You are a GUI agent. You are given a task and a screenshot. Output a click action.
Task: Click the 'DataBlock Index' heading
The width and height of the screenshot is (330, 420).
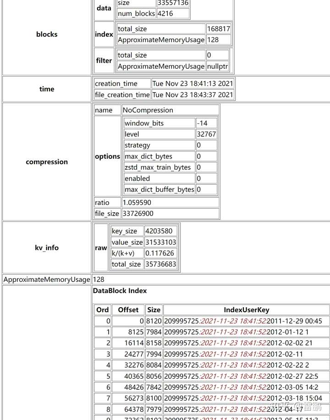point(120,291)
